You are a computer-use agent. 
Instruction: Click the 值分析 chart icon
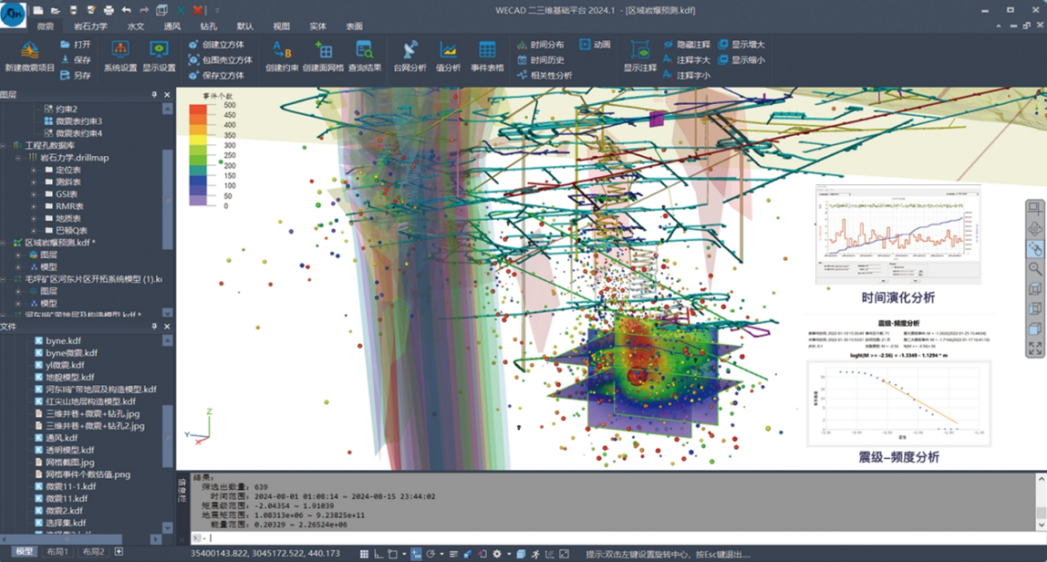tap(448, 54)
